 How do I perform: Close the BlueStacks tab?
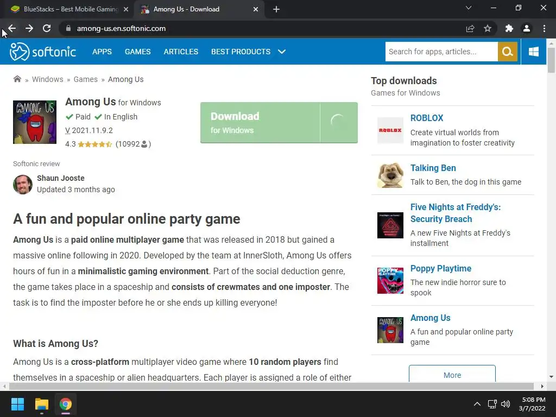pos(126,9)
